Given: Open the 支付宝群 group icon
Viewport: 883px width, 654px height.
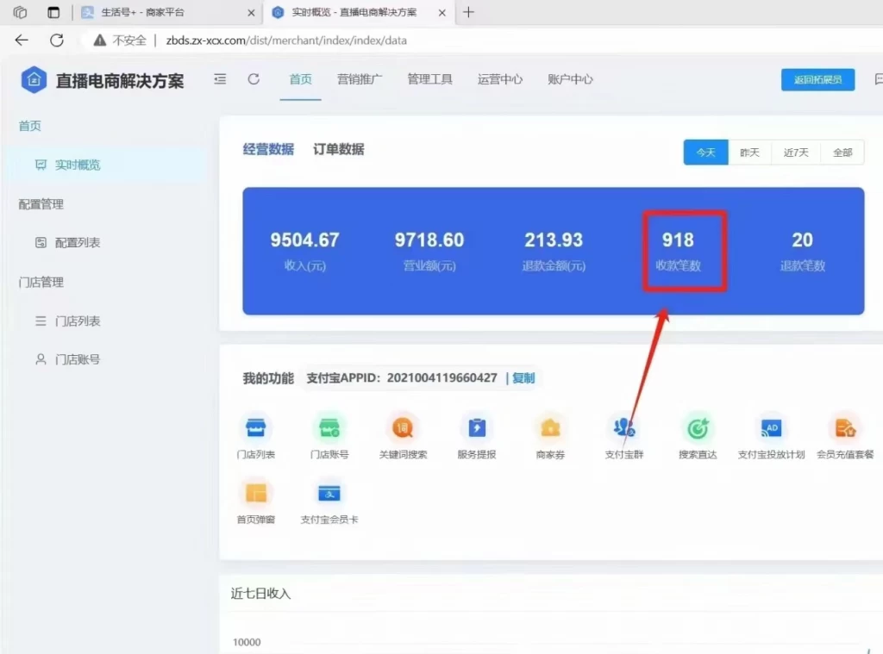Looking at the screenshot, I should coord(623,428).
